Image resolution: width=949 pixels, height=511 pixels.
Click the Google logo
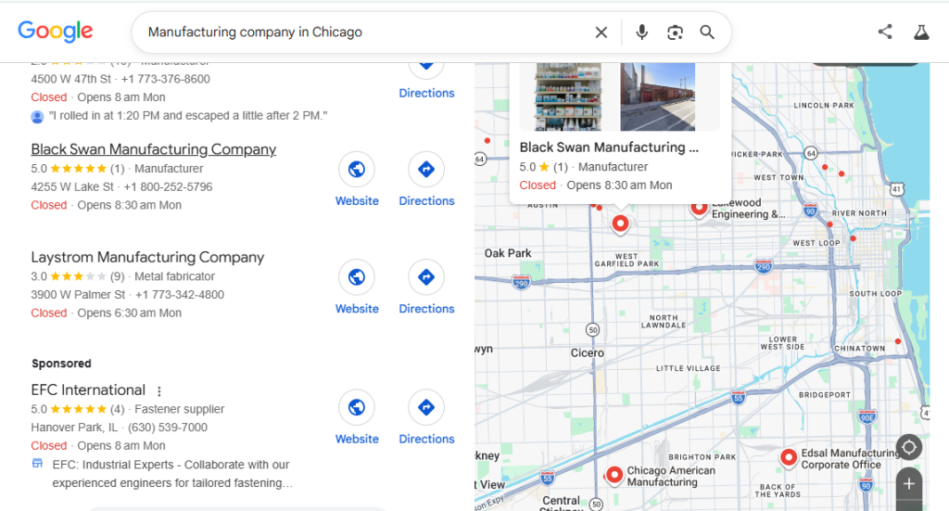pyautogui.click(x=55, y=32)
